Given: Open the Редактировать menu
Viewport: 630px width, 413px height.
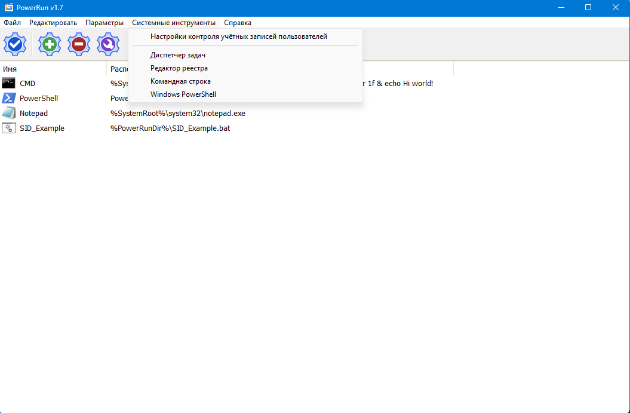Looking at the screenshot, I should click(53, 23).
